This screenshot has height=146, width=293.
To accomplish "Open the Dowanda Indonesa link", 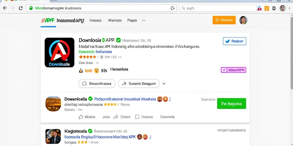I will coord(95,52).
